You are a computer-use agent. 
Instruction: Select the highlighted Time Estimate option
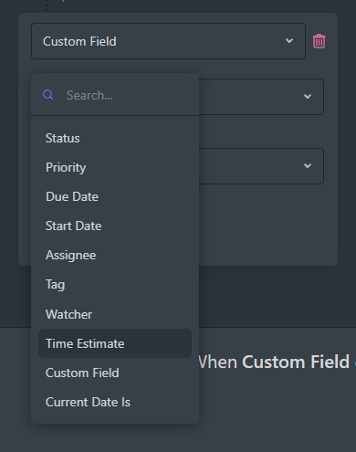pyautogui.click(x=115, y=343)
